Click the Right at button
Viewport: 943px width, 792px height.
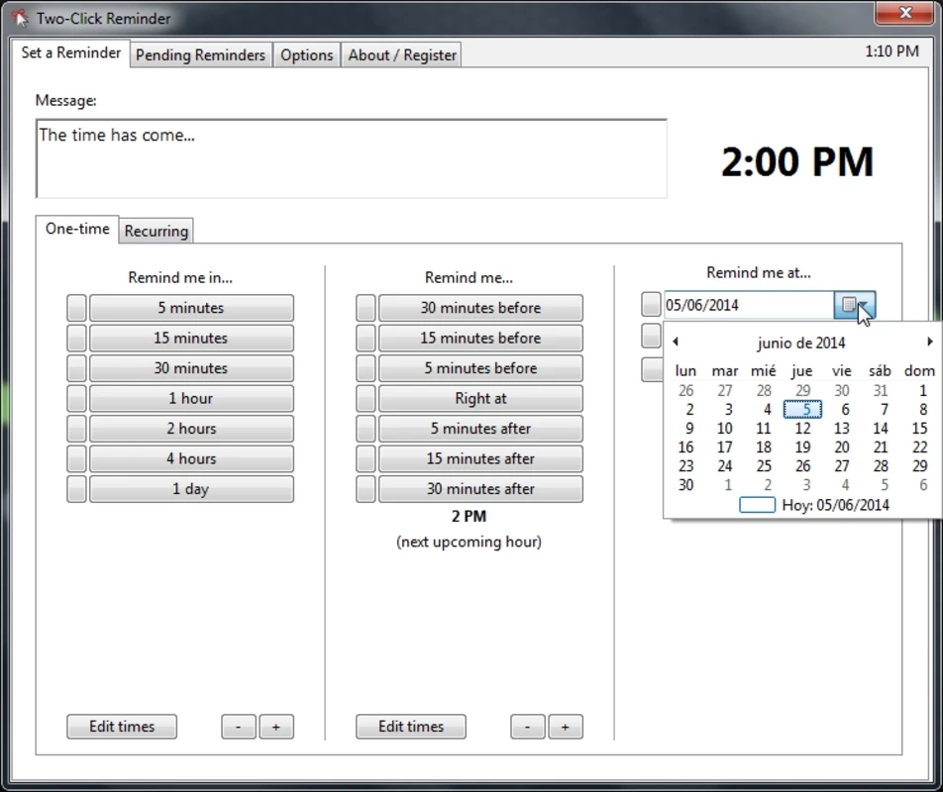[x=480, y=398]
